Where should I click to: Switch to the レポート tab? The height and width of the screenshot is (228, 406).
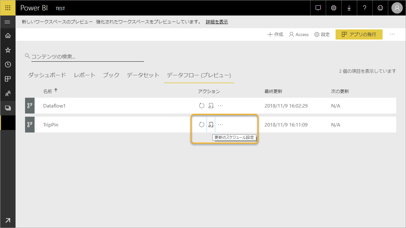(x=84, y=75)
